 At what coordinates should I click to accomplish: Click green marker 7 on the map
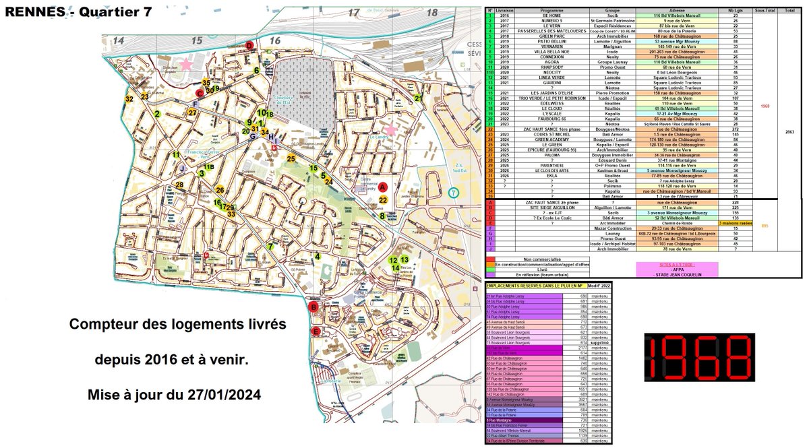[270, 247]
